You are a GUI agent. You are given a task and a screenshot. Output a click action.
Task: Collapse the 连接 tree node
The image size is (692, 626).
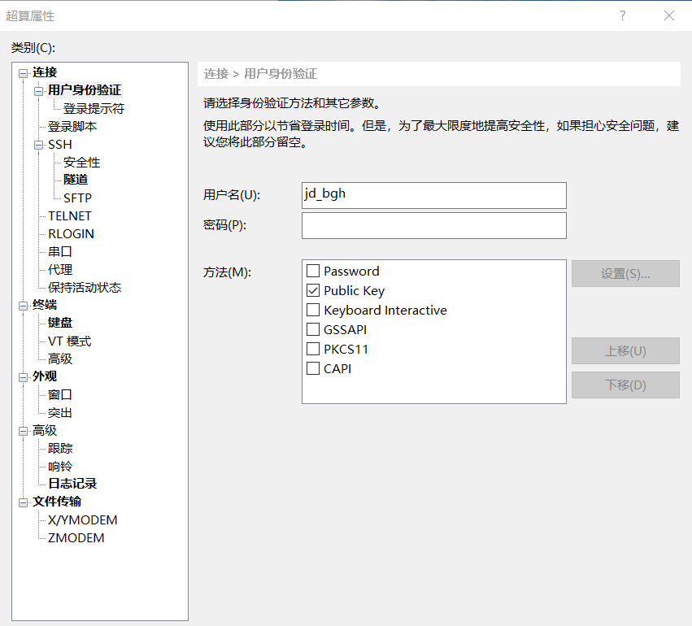coord(23,73)
